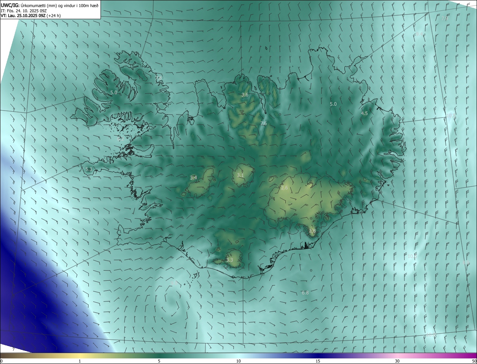Click the 5.0 value in northeast Iceland
This screenshot has height=364, width=477.
333,104
